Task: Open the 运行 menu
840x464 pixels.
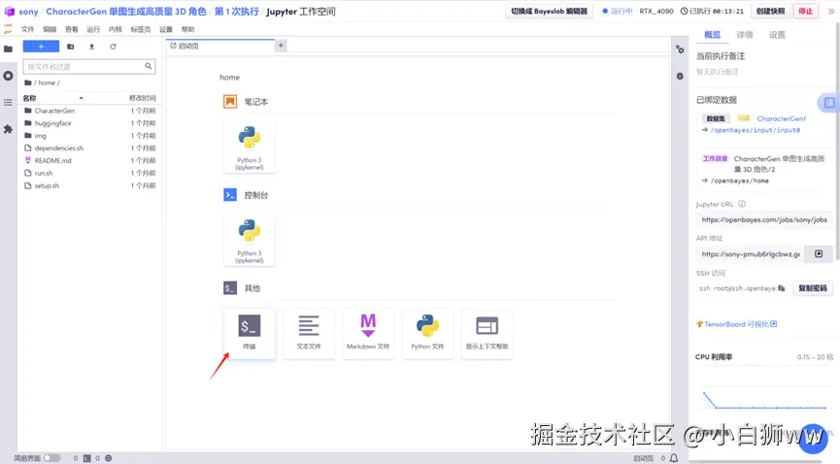Action: pos(93,29)
